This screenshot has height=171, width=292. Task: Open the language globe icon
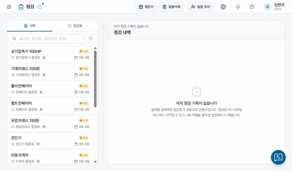[x=223, y=7]
